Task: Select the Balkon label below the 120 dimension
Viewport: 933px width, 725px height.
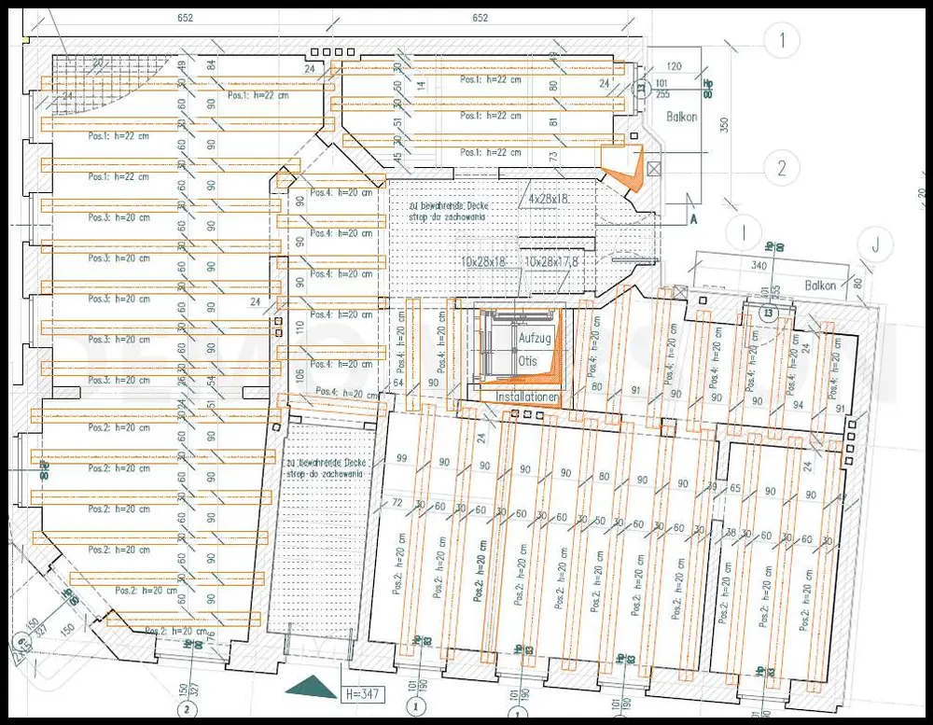Action: pos(681,118)
